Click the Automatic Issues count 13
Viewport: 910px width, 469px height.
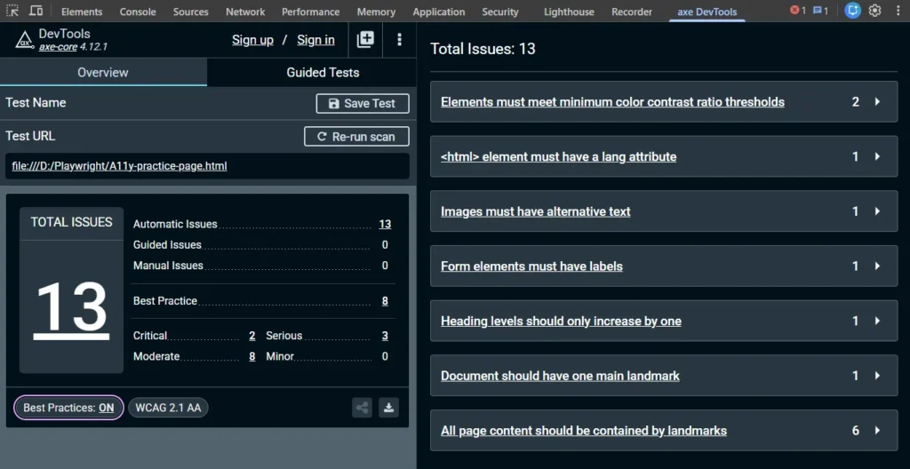[385, 224]
